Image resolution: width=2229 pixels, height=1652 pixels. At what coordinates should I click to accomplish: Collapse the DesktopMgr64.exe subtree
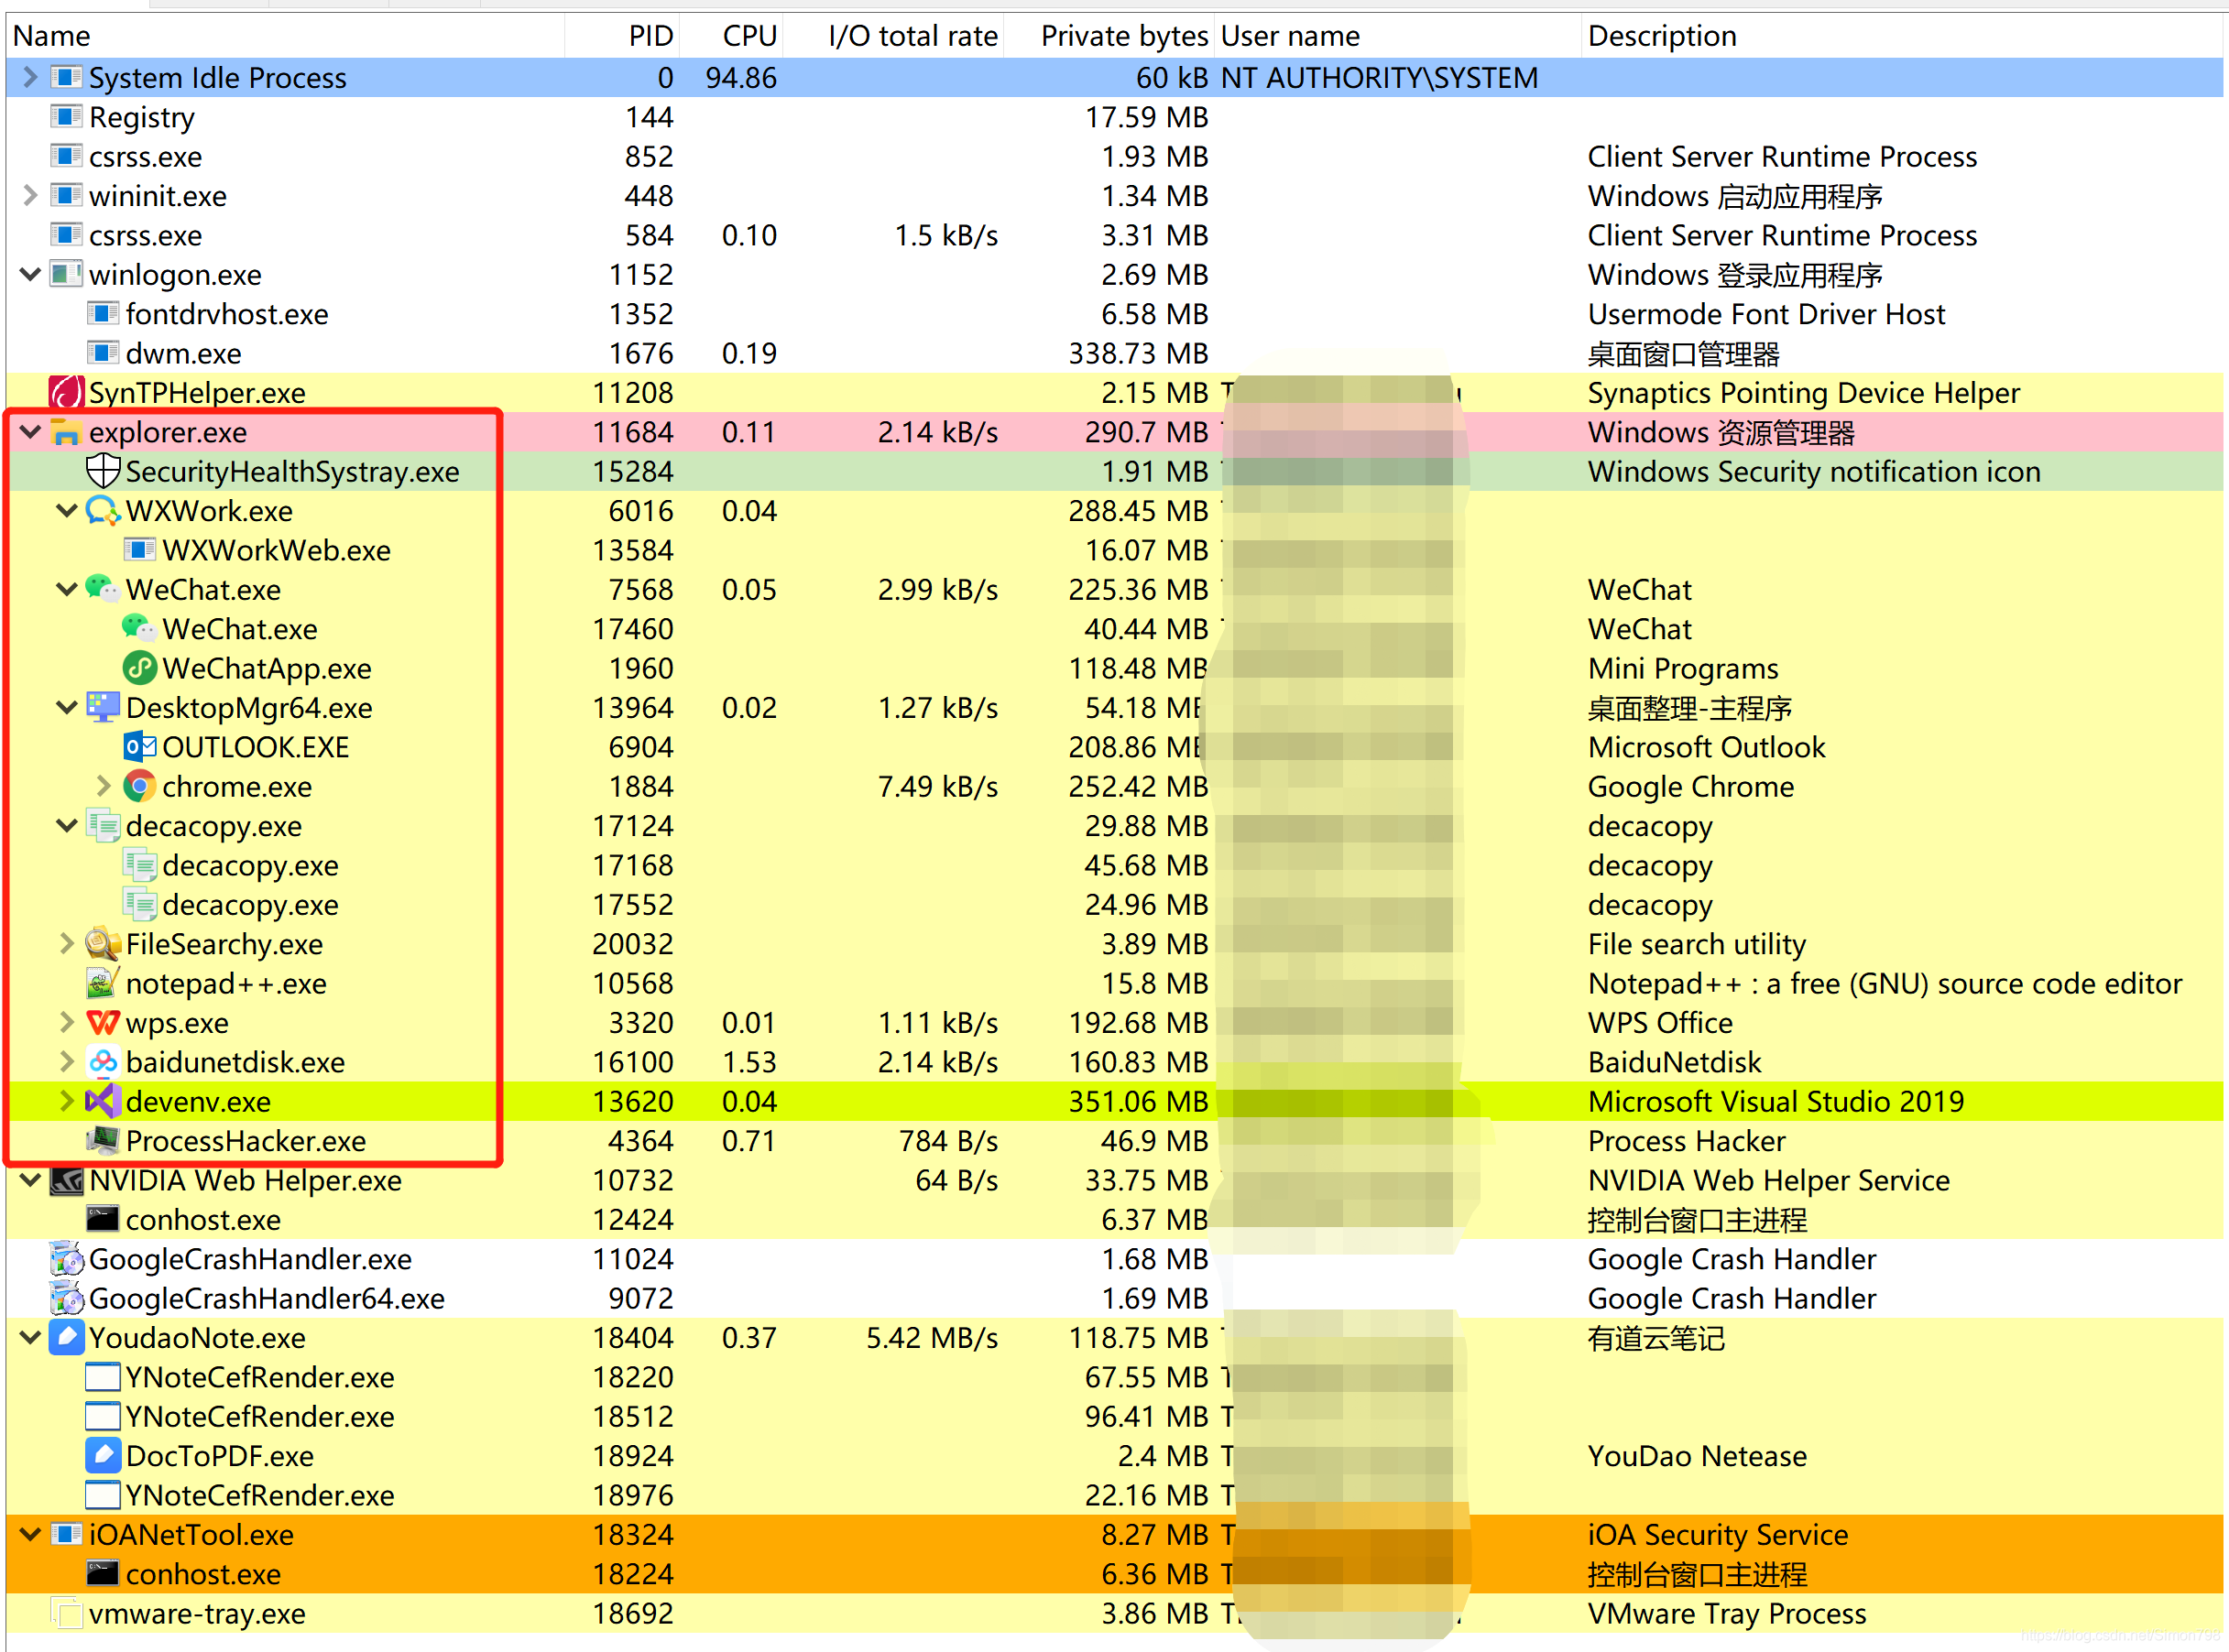click(67, 707)
